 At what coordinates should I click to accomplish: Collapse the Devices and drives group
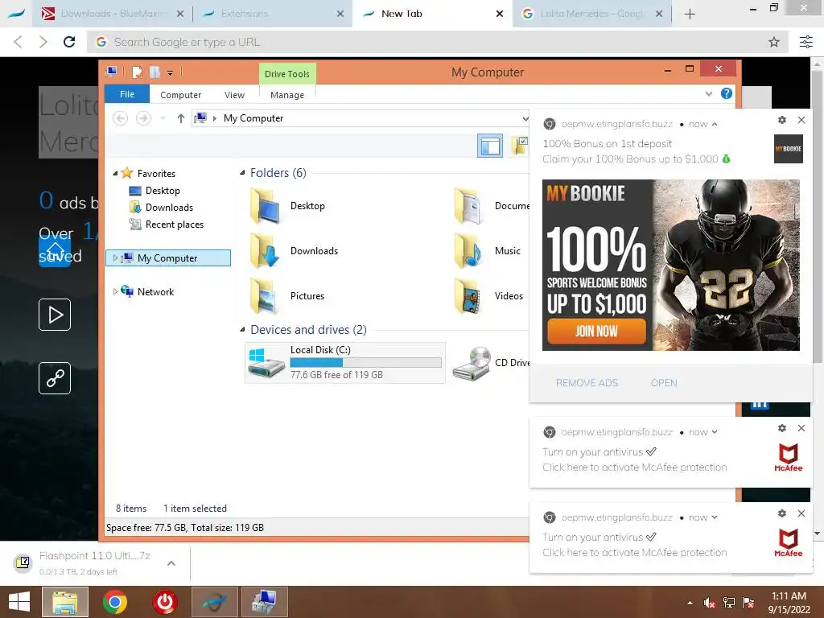[242, 330]
